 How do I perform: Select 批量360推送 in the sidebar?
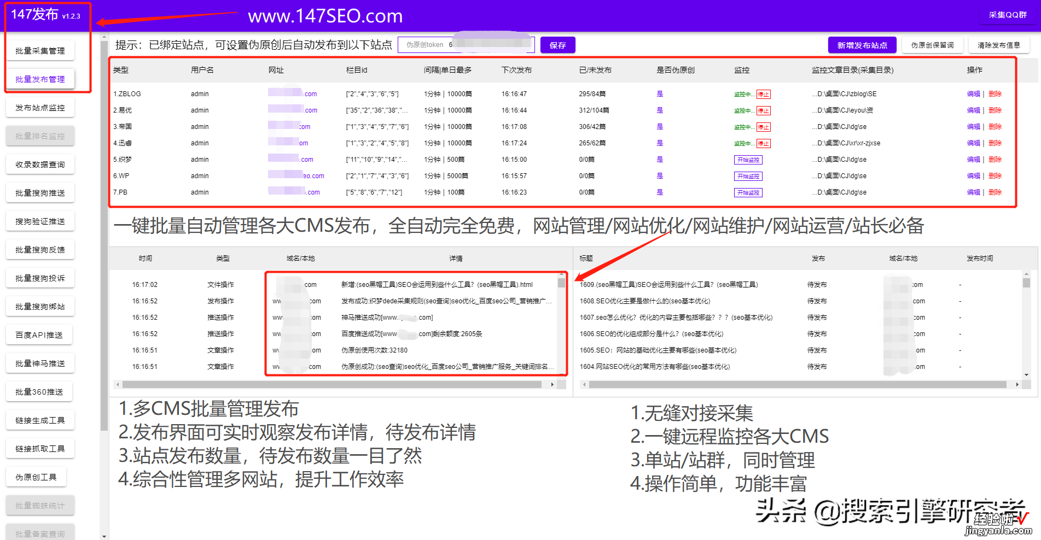point(39,392)
